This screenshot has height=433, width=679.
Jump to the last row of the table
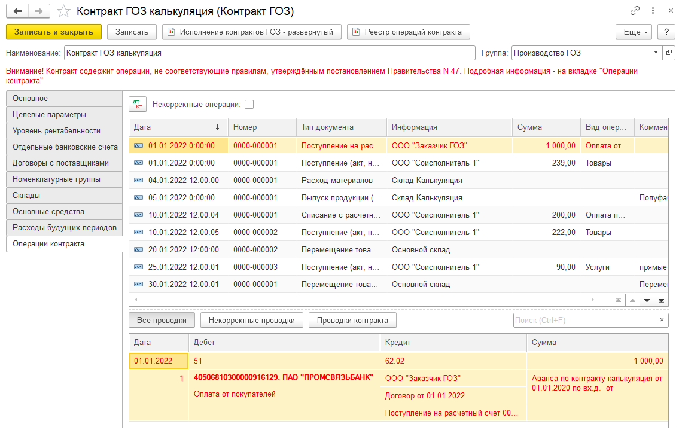point(661,300)
